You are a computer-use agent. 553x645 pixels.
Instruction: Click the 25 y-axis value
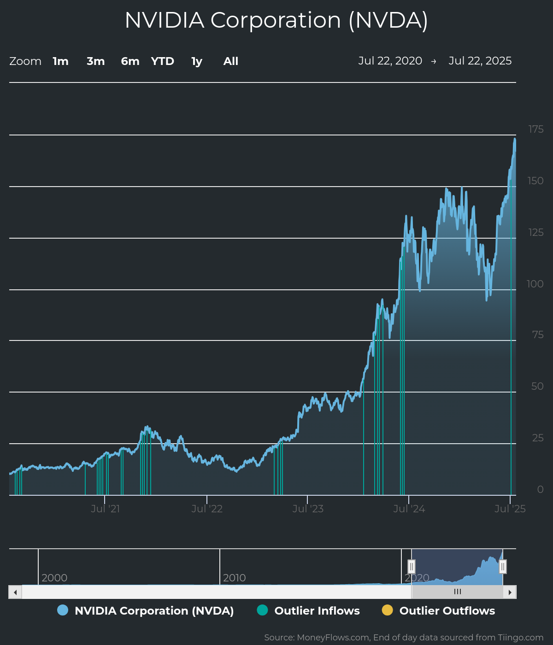538,438
